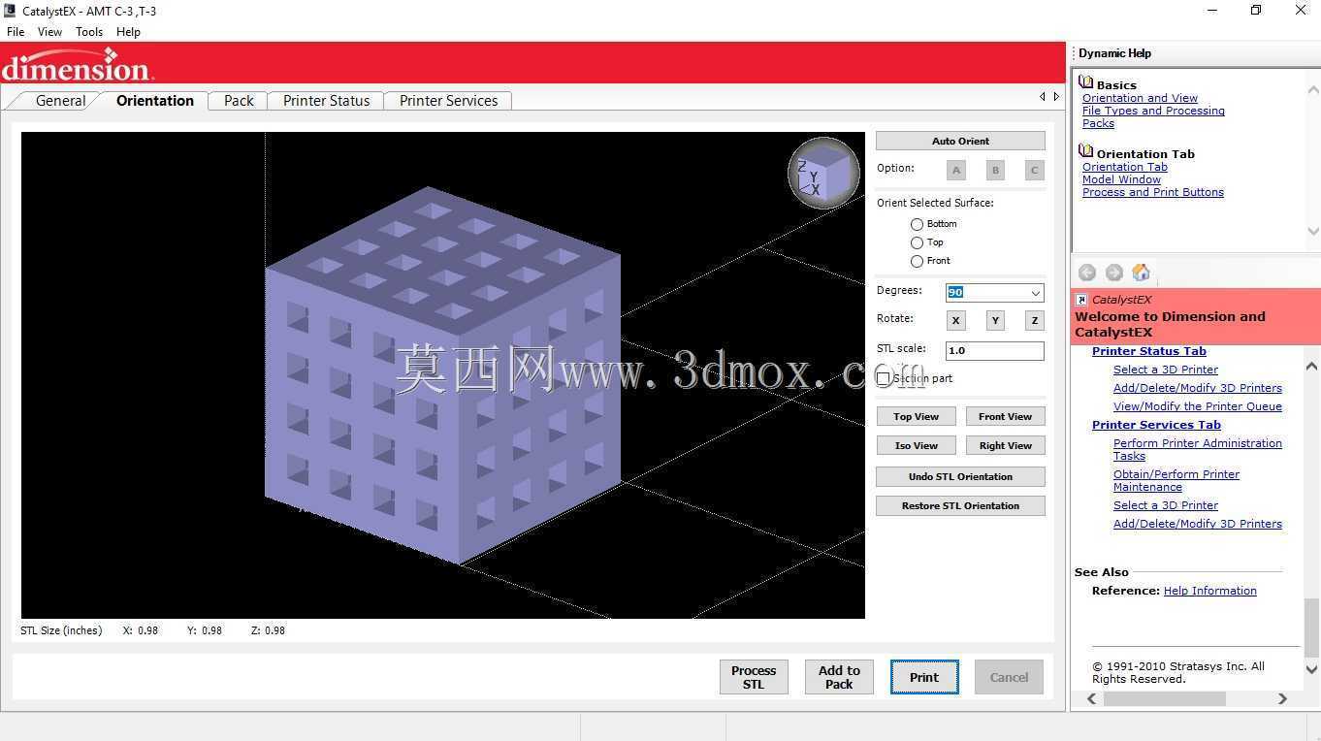The image size is (1321, 741).
Task: Rotate the model around X axis
Action: click(956, 320)
